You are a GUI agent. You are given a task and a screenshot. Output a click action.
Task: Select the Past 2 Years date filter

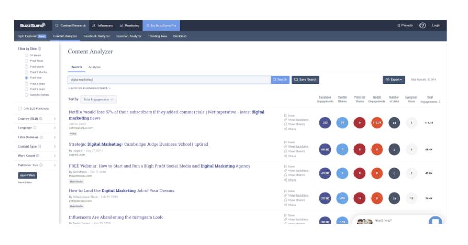pyautogui.click(x=26, y=84)
